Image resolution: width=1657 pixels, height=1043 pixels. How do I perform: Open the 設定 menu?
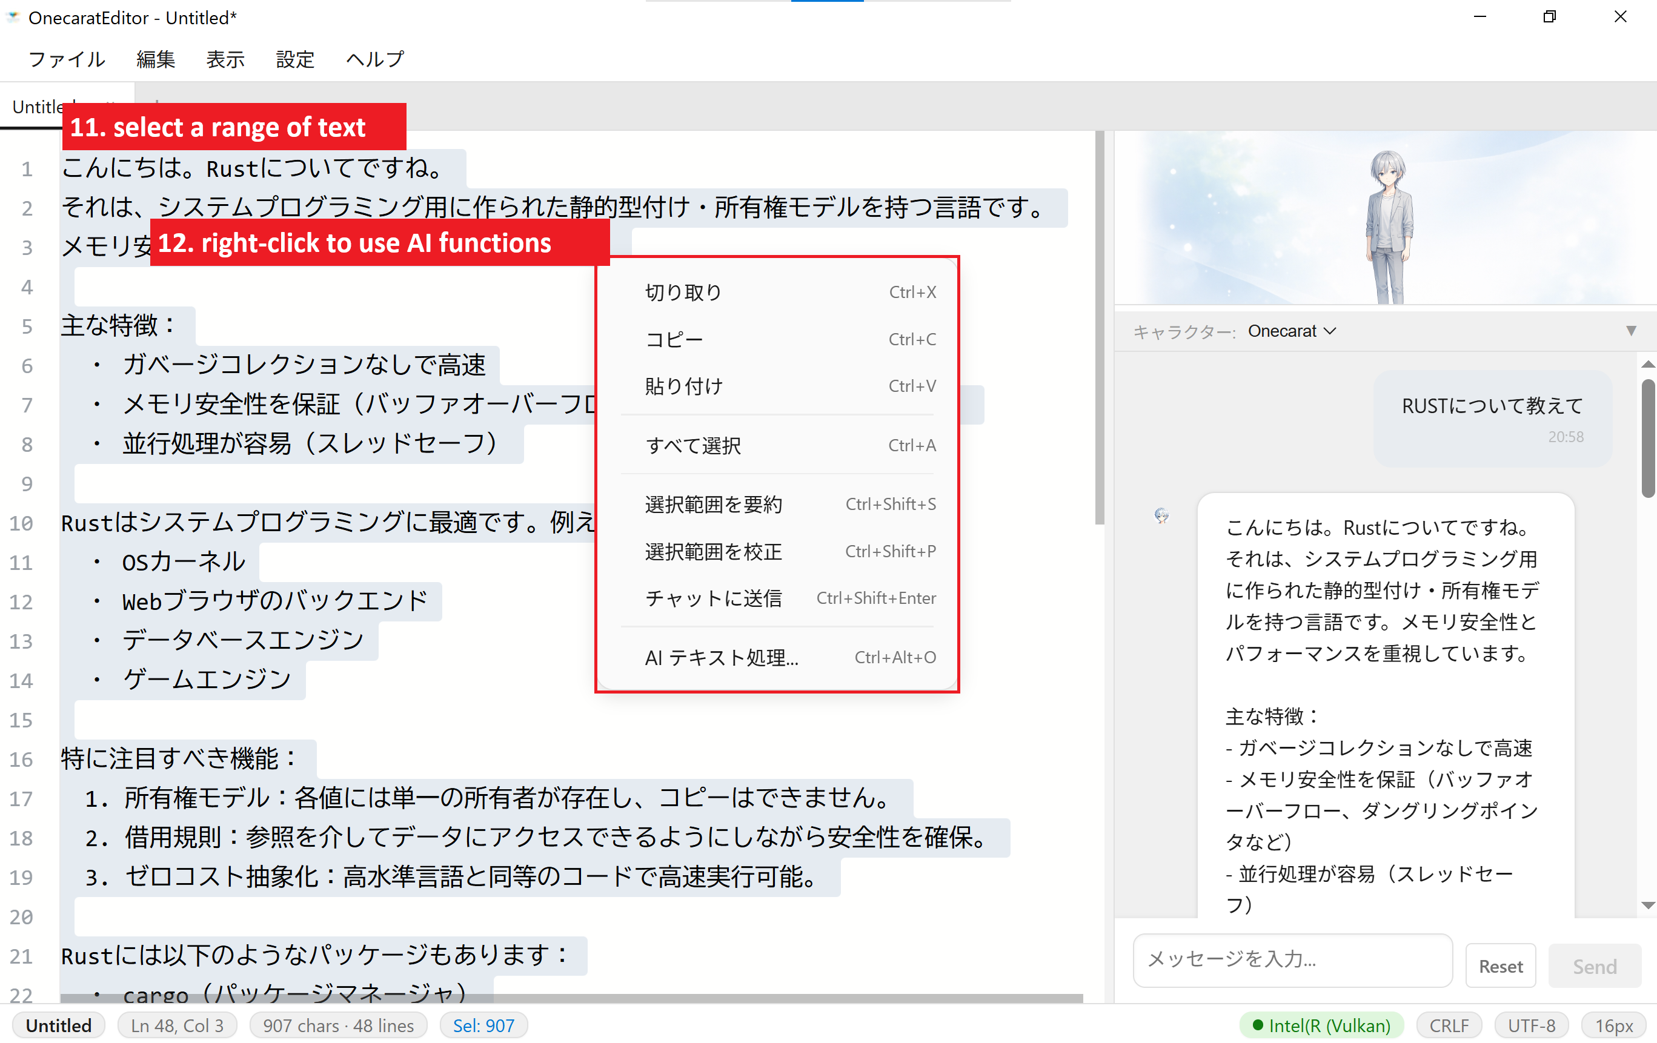point(294,59)
